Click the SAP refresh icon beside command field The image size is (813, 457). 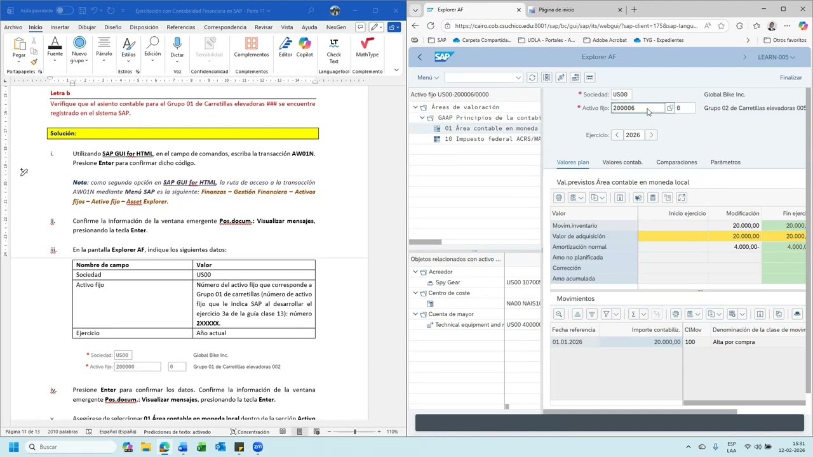pyautogui.click(x=532, y=77)
